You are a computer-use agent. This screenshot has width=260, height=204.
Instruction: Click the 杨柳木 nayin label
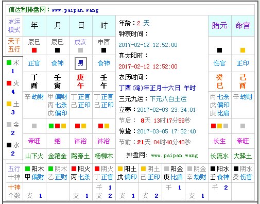[103, 156]
